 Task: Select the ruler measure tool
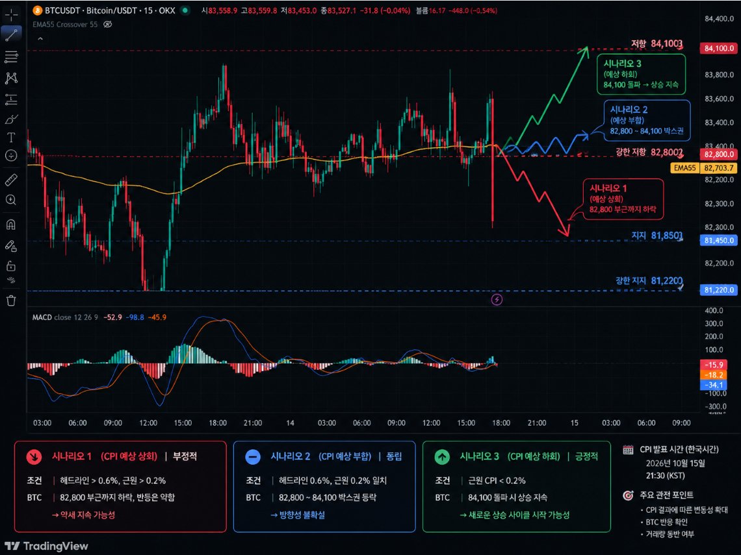(x=11, y=180)
